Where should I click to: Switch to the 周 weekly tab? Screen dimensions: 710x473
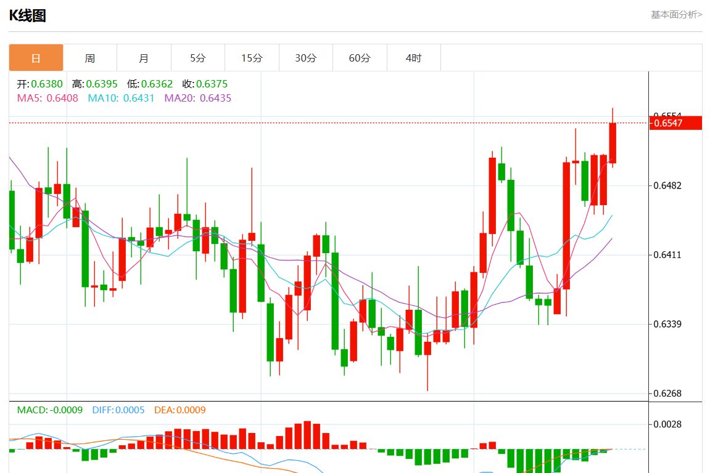(x=89, y=58)
